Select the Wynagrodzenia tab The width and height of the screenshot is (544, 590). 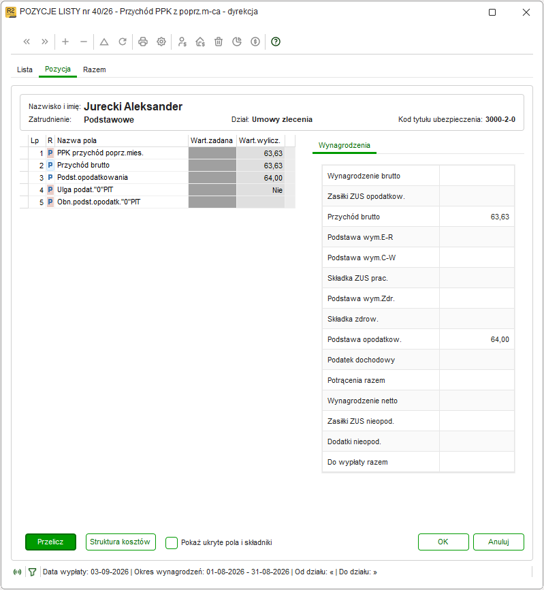(345, 145)
